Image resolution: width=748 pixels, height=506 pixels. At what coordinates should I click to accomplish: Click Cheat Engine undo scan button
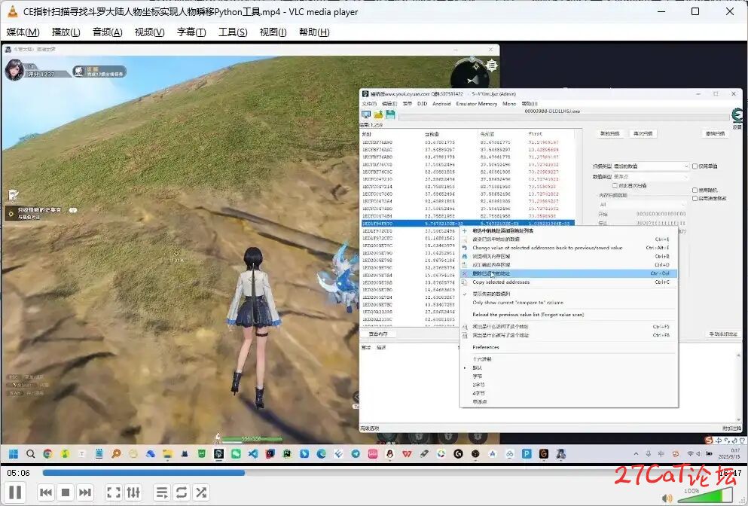715,133
